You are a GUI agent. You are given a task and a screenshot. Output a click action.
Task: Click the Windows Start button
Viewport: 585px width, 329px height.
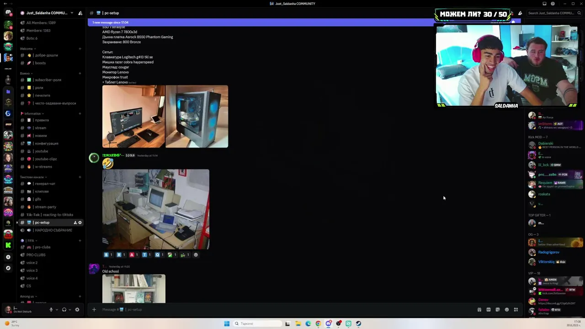tap(227, 324)
